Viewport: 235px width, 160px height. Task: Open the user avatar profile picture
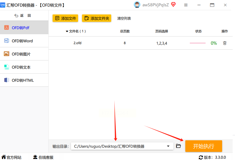(137, 5)
